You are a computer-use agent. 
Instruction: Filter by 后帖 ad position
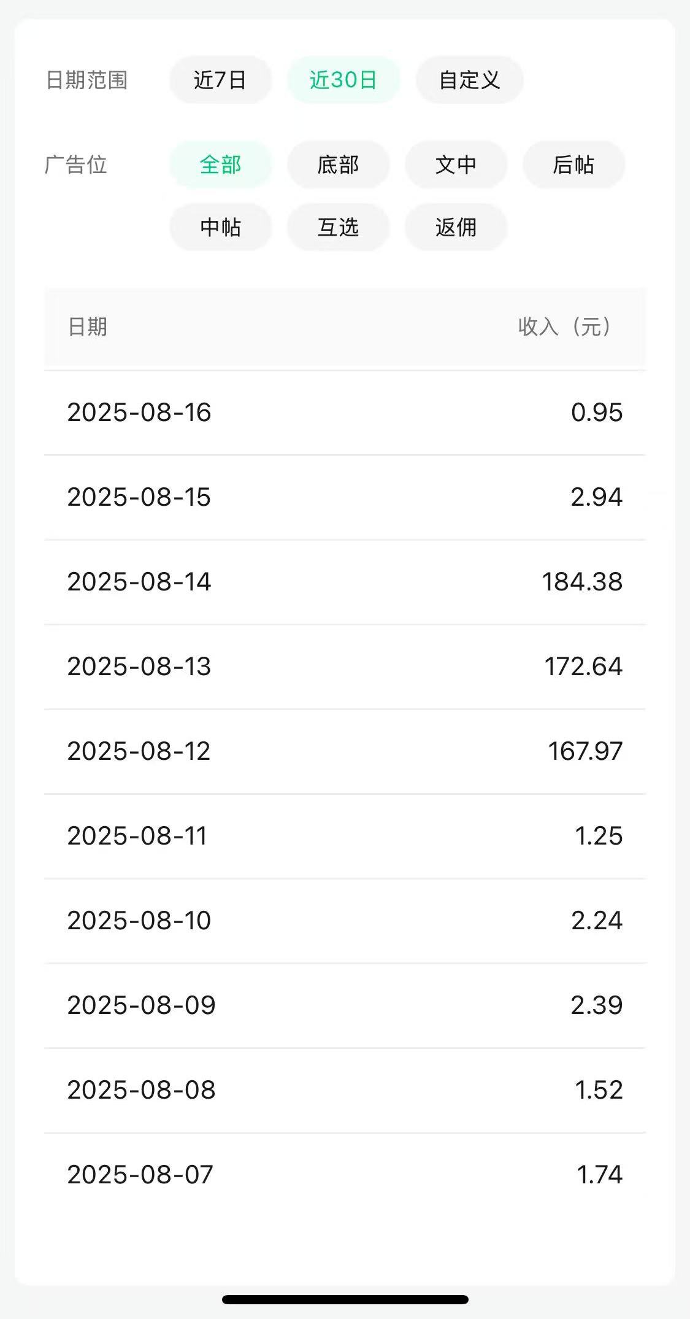(x=574, y=164)
